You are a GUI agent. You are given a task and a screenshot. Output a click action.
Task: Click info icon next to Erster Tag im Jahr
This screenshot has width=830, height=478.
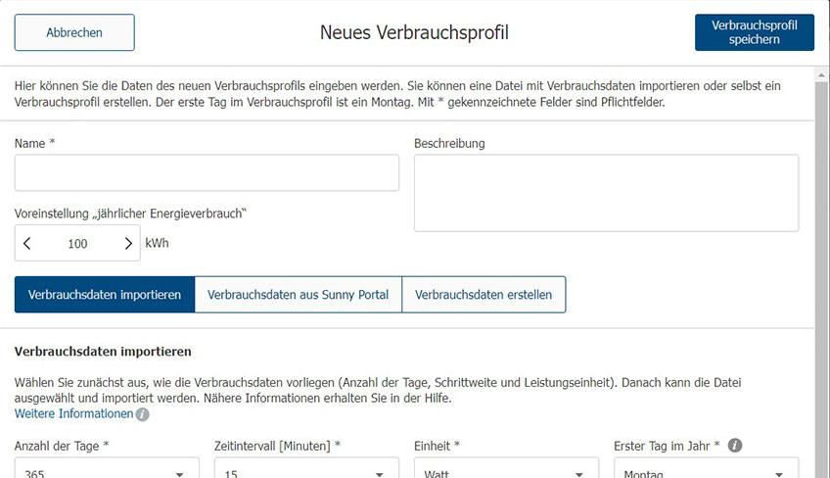click(x=735, y=445)
